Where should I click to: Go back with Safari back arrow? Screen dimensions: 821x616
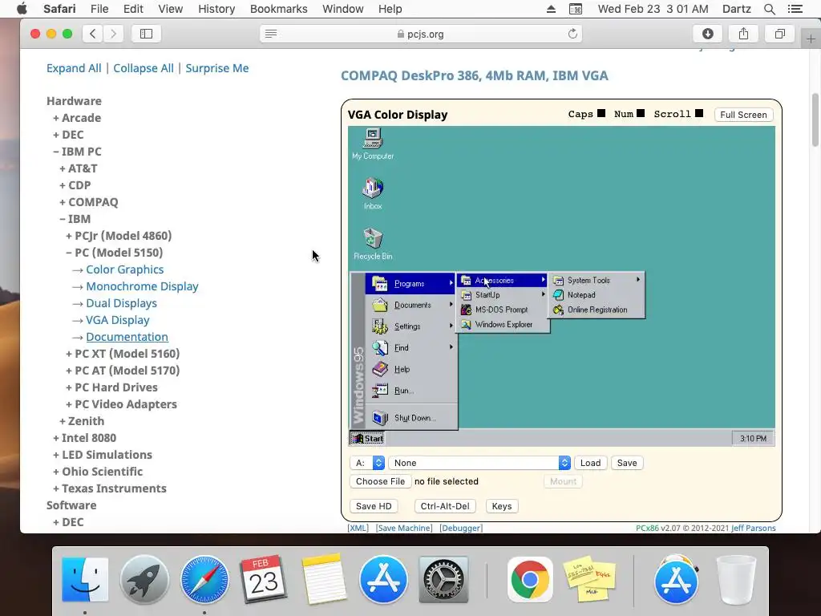93,34
